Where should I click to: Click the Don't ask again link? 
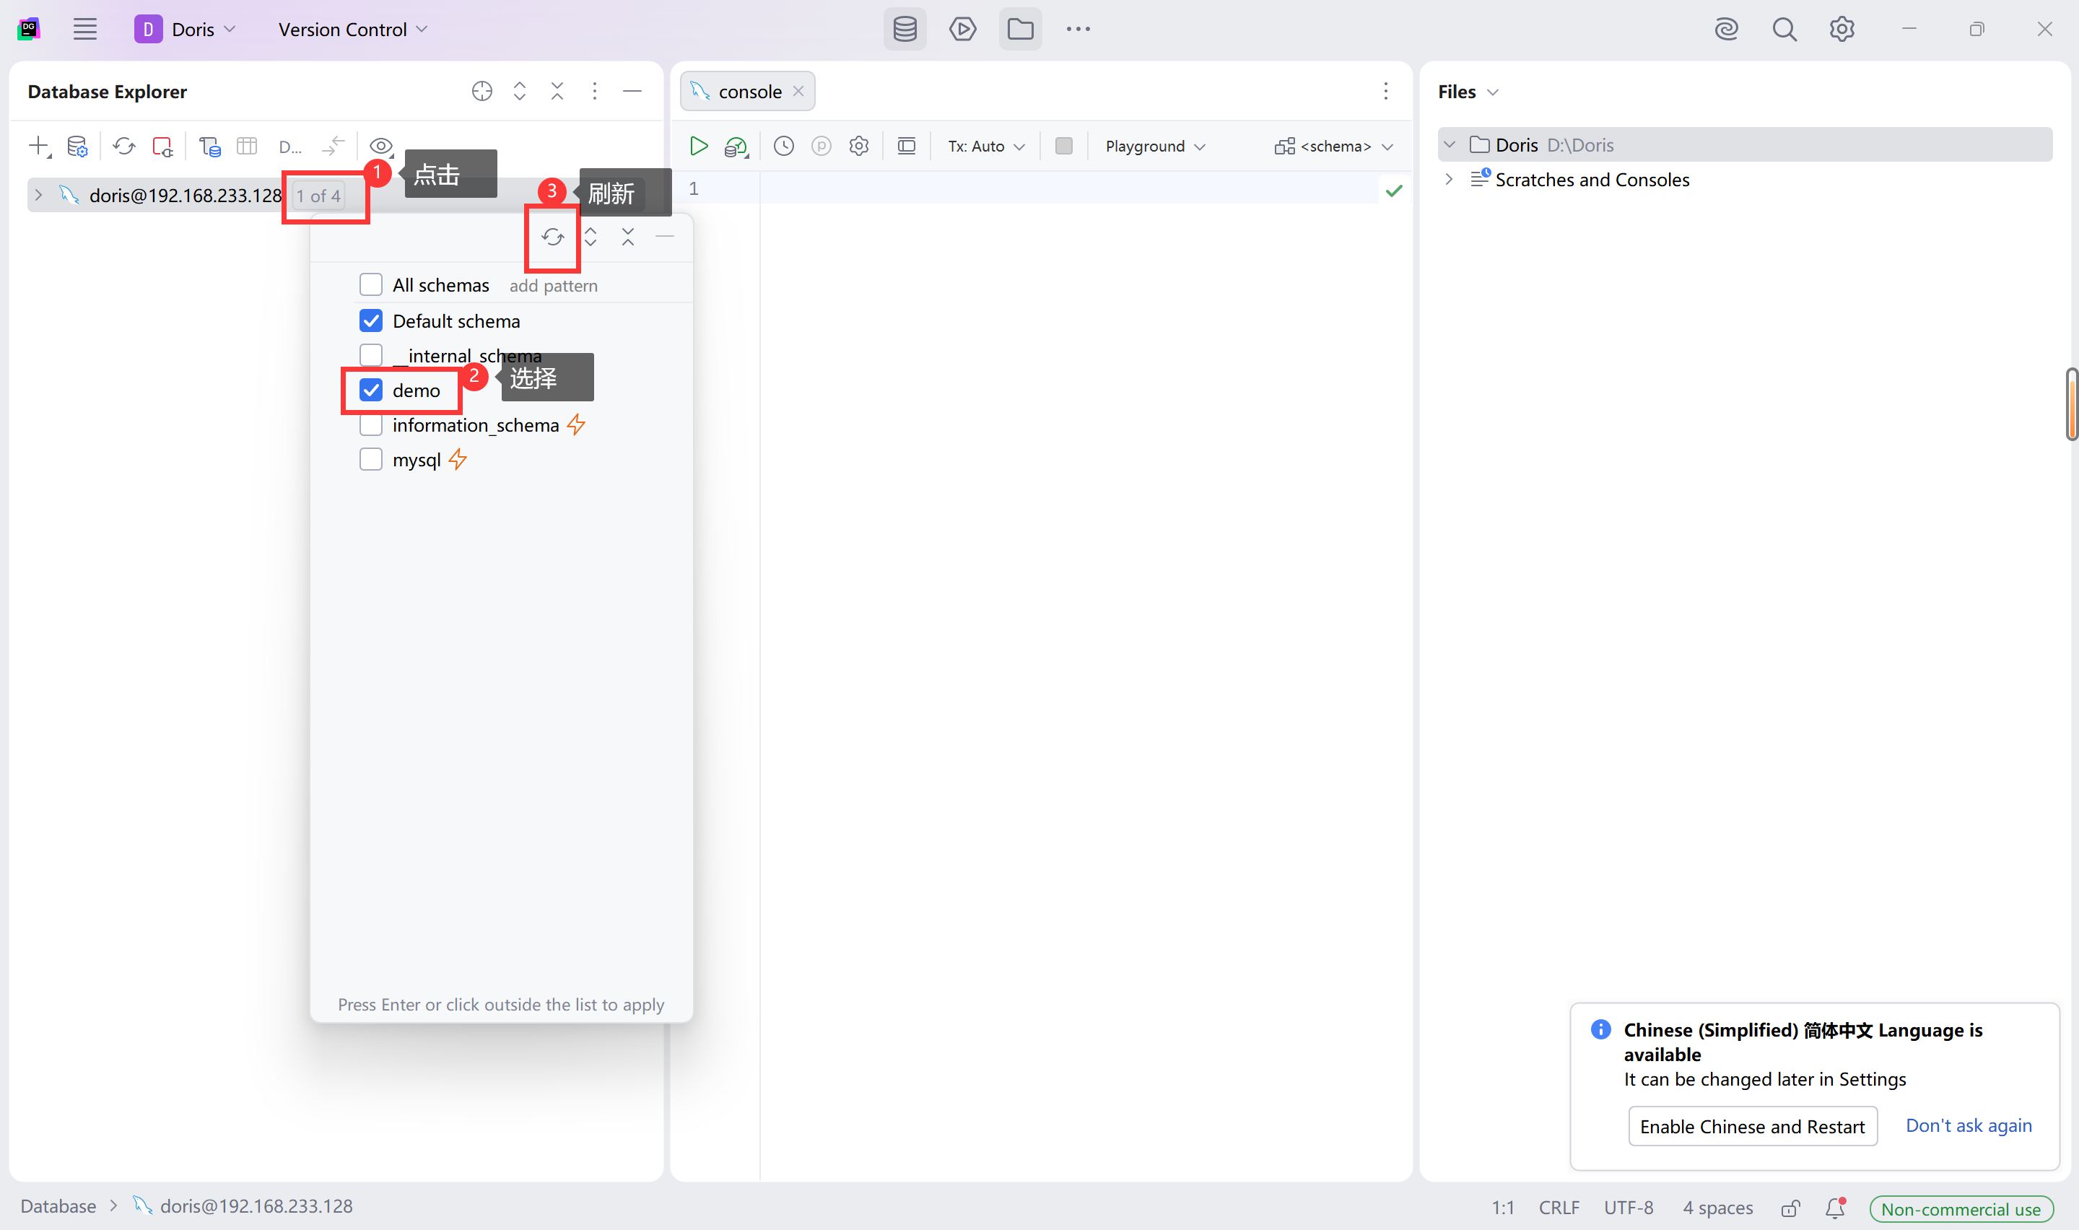coord(1968,1125)
